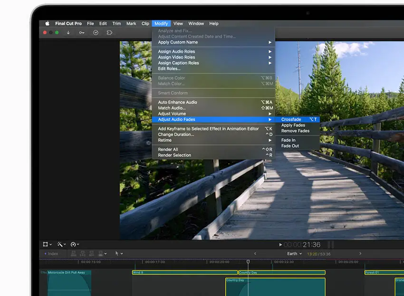The image size is (404, 296).
Task: Click the append clip edit icon
Action: tap(91, 254)
